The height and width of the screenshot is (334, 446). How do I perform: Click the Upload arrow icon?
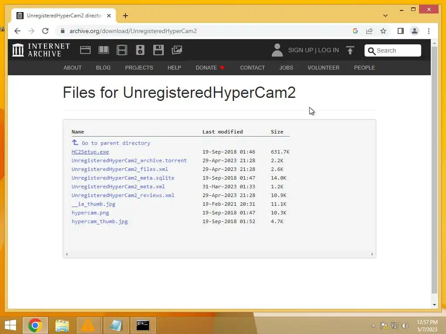350,50
